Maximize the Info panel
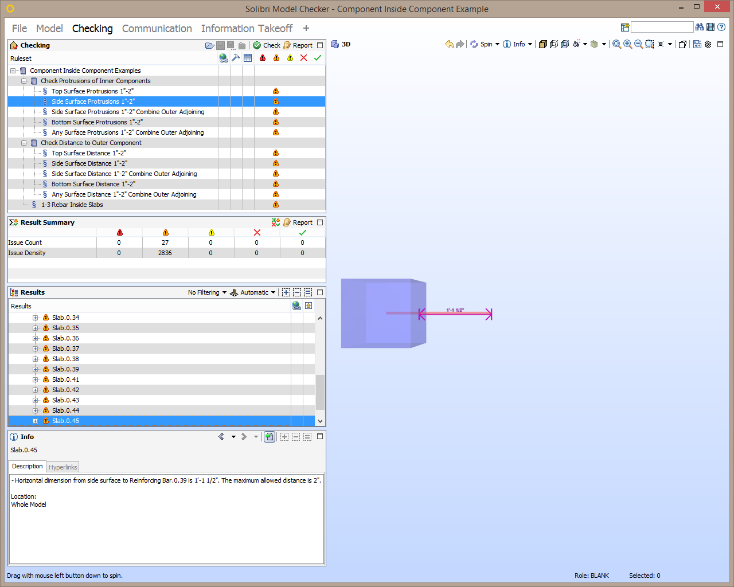The width and height of the screenshot is (734, 587). click(320, 437)
